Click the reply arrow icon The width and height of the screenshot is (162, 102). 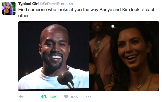tap(21, 97)
